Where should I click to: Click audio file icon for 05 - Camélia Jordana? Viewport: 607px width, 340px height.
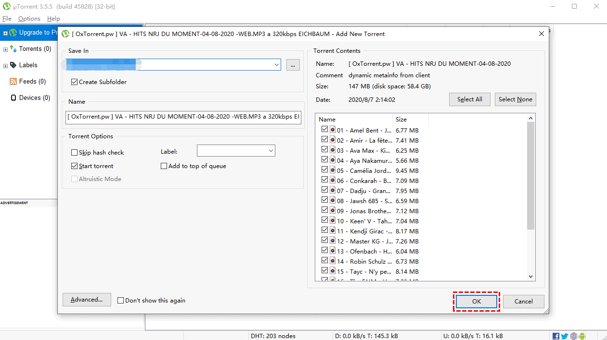pos(333,170)
